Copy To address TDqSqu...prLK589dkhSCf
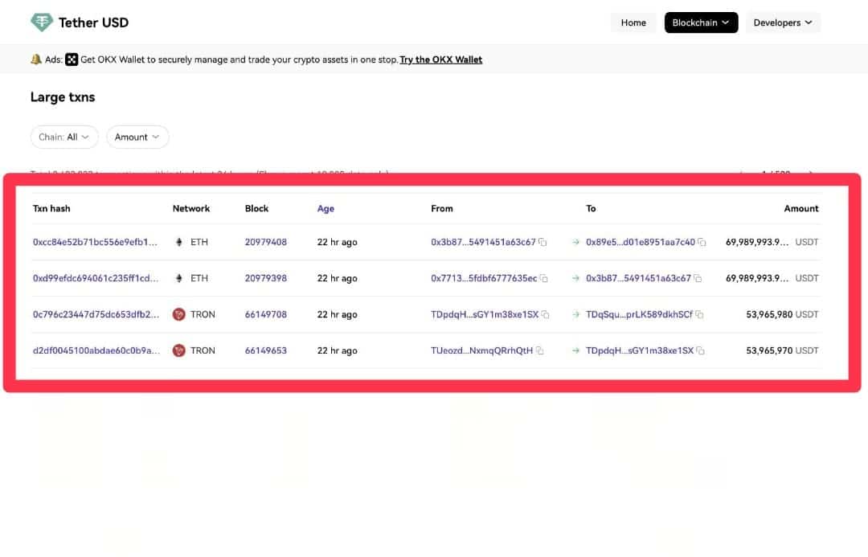 [699, 314]
